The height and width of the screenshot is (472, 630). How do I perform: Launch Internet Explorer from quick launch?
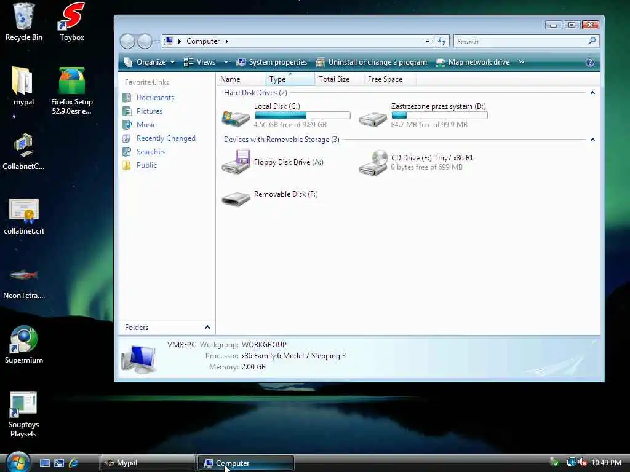(74, 463)
